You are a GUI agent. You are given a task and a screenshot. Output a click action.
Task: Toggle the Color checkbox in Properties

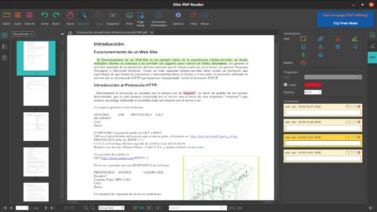point(285,85)
